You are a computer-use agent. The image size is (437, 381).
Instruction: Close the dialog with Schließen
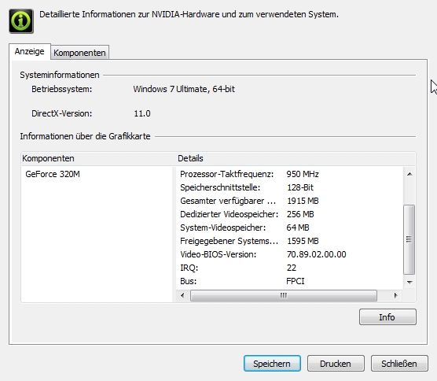pyautogui.click(x=399, y=364)
